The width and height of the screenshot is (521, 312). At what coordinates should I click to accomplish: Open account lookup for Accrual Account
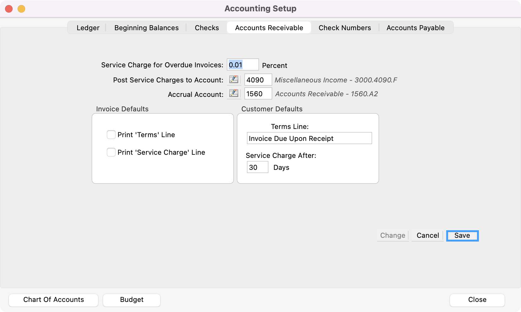[x=233, y=93]
